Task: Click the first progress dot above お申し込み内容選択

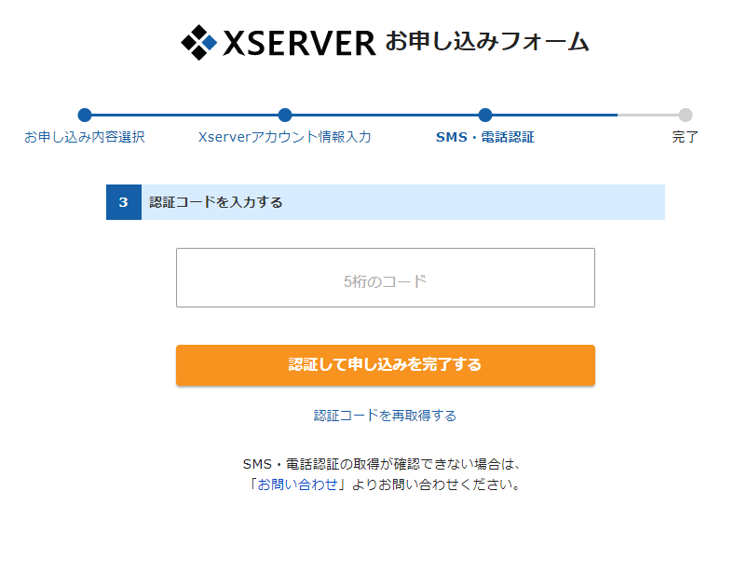Action: tap(85, 115)
